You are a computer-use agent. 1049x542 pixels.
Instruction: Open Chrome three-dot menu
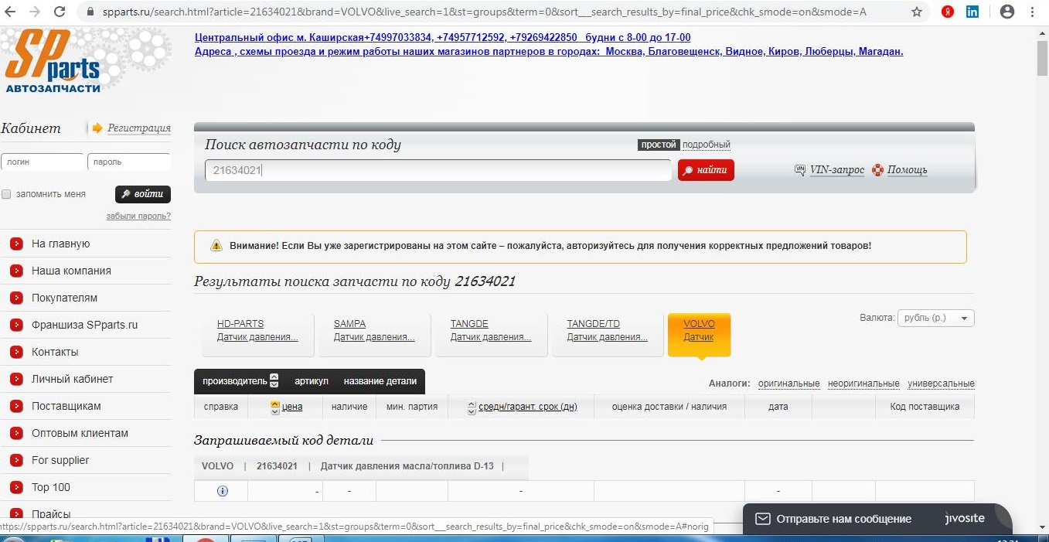(1033, 12)
